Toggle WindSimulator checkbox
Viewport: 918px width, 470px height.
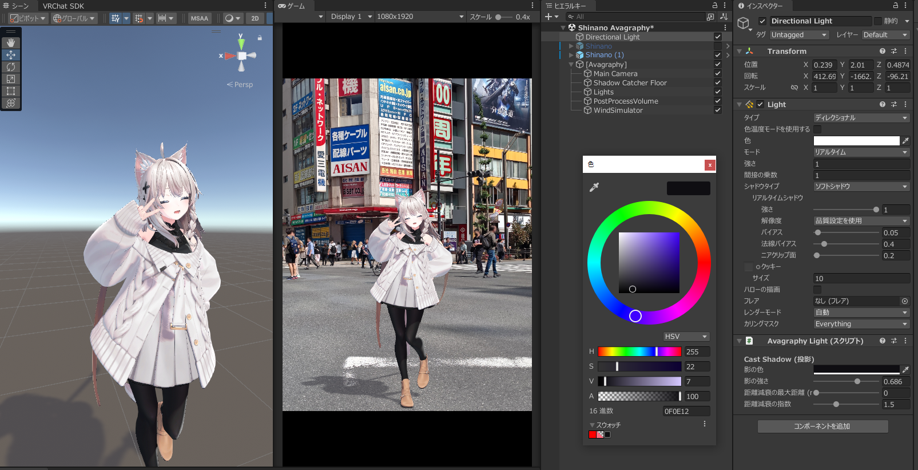[x=718, y=110]
